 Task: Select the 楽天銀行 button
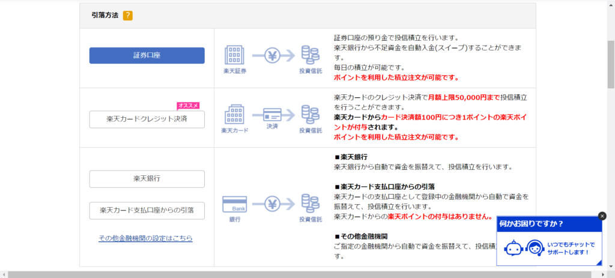147,179
